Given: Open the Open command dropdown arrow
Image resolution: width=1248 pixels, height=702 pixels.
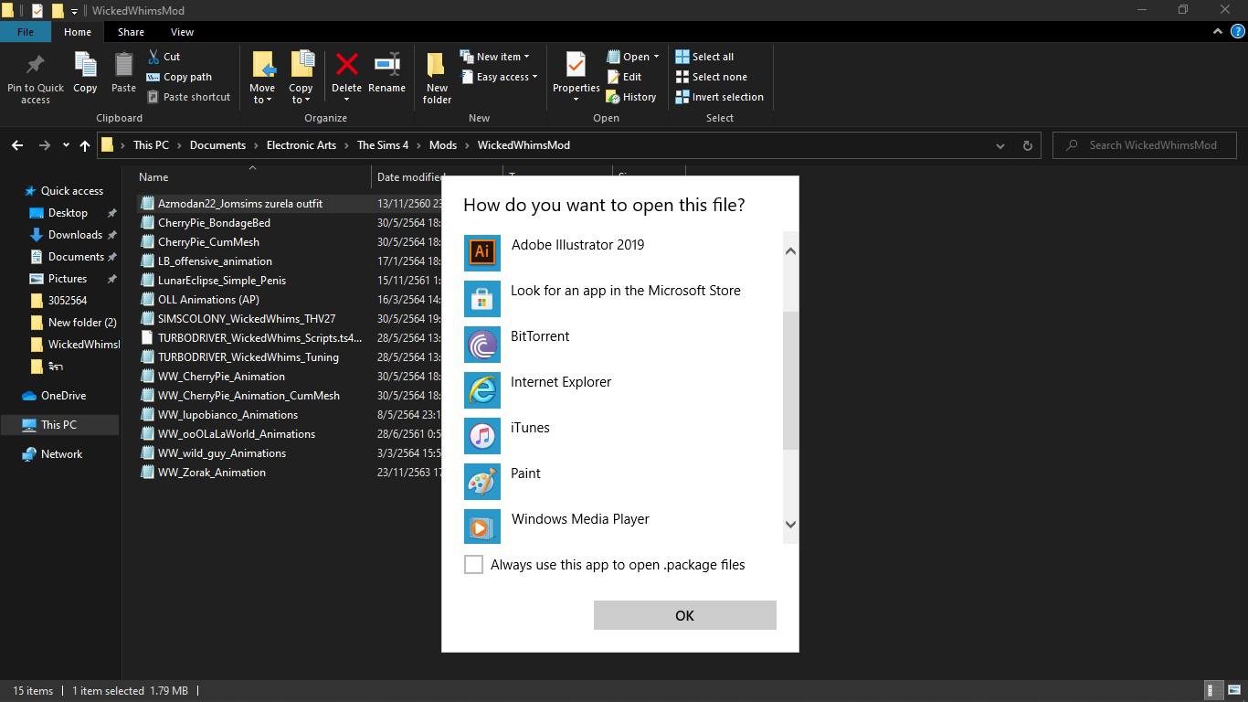Looking at the screenshot, I should pos(656,57).
